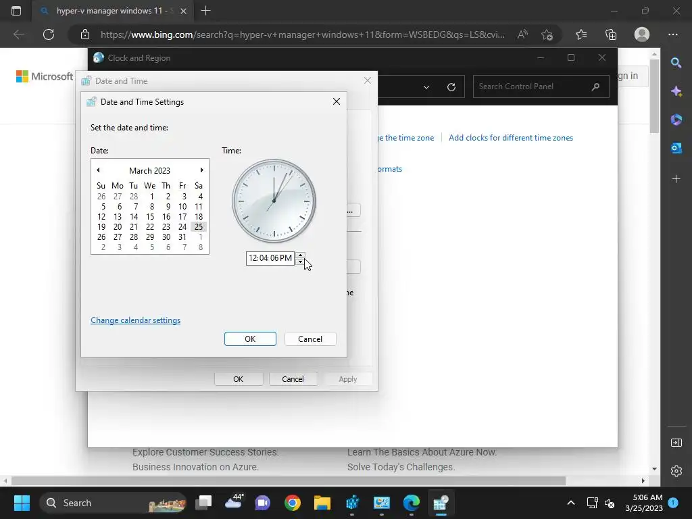This screenshot has width=692, height=519.
Task: Click the March 2023 month header
Action: click(149, 171)
